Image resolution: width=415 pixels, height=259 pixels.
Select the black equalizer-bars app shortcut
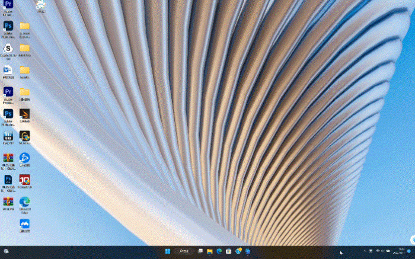click(8, 136)
